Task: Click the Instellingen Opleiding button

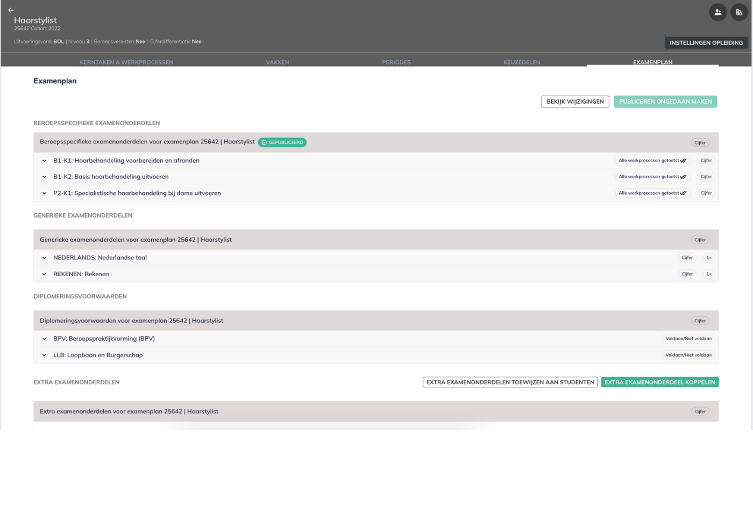Action: pos(706,43)
